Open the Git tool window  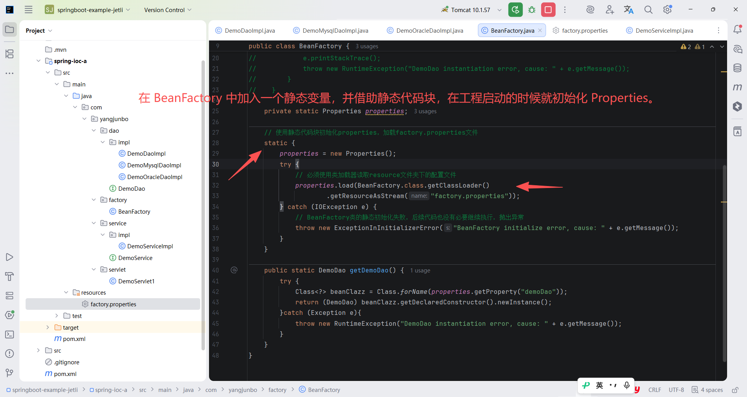(x=10, y=373)
